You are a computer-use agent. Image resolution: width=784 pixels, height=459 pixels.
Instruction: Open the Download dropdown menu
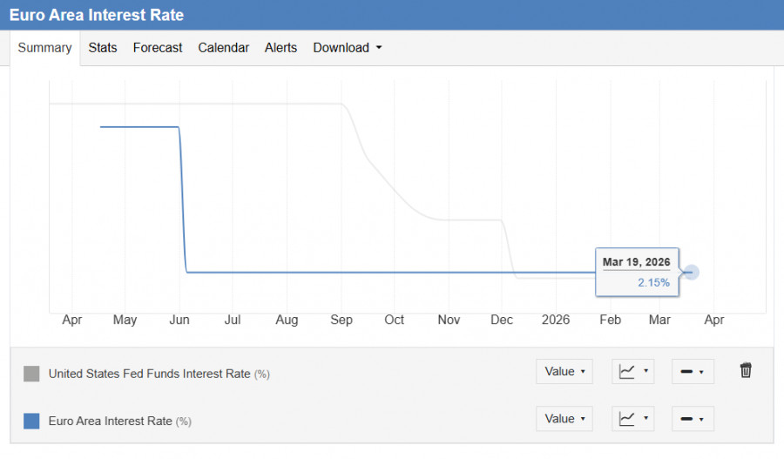click(x=347, y=48)
